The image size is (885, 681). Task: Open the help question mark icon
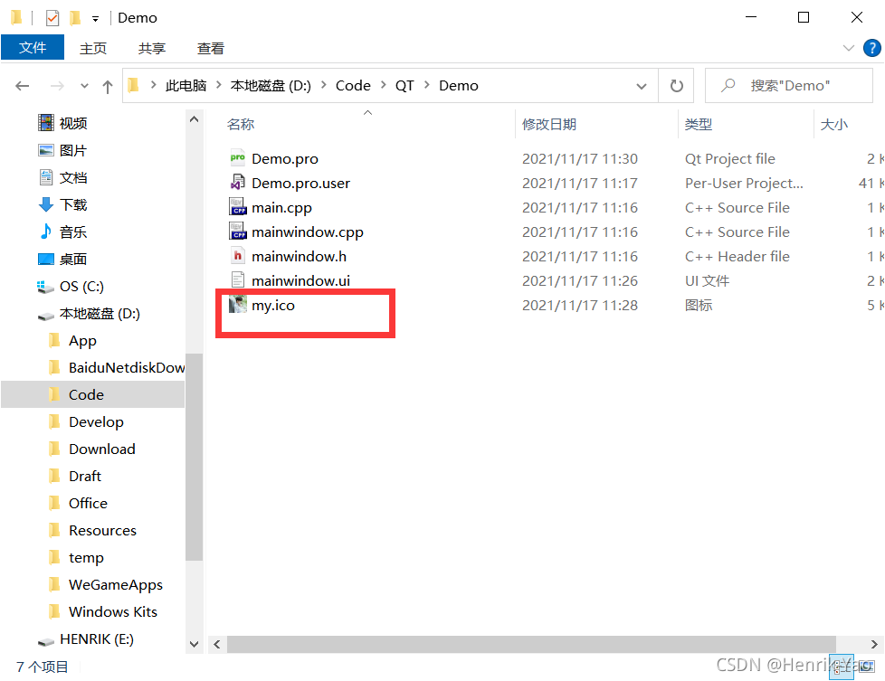pos(872,48)
